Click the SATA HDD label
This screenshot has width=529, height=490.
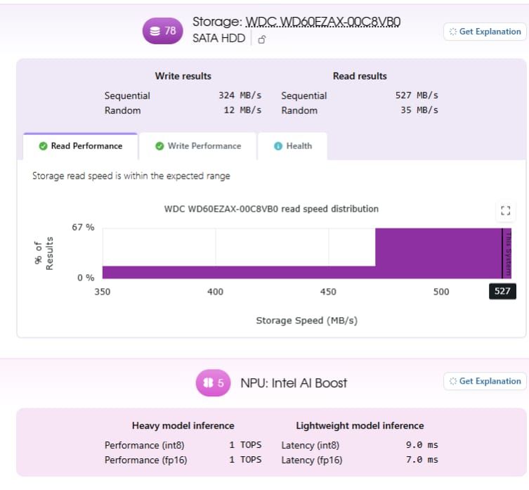pos(219,38)
